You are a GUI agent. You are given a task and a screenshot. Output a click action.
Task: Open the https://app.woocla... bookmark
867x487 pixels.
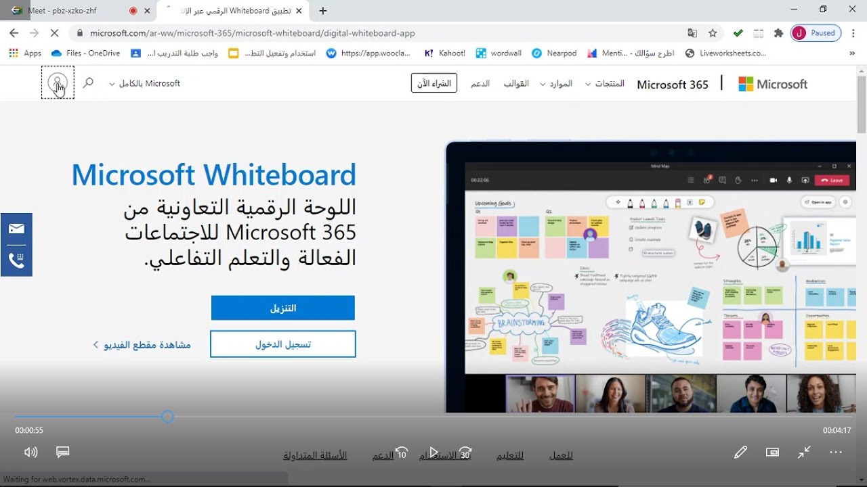click(368, 53)
